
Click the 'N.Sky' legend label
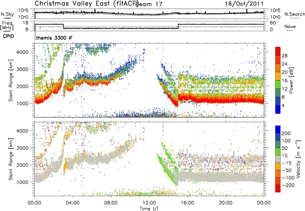7,14
